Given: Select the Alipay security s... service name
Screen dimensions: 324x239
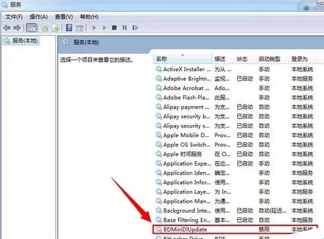Looking at the screenshot, I should point(186,126).
